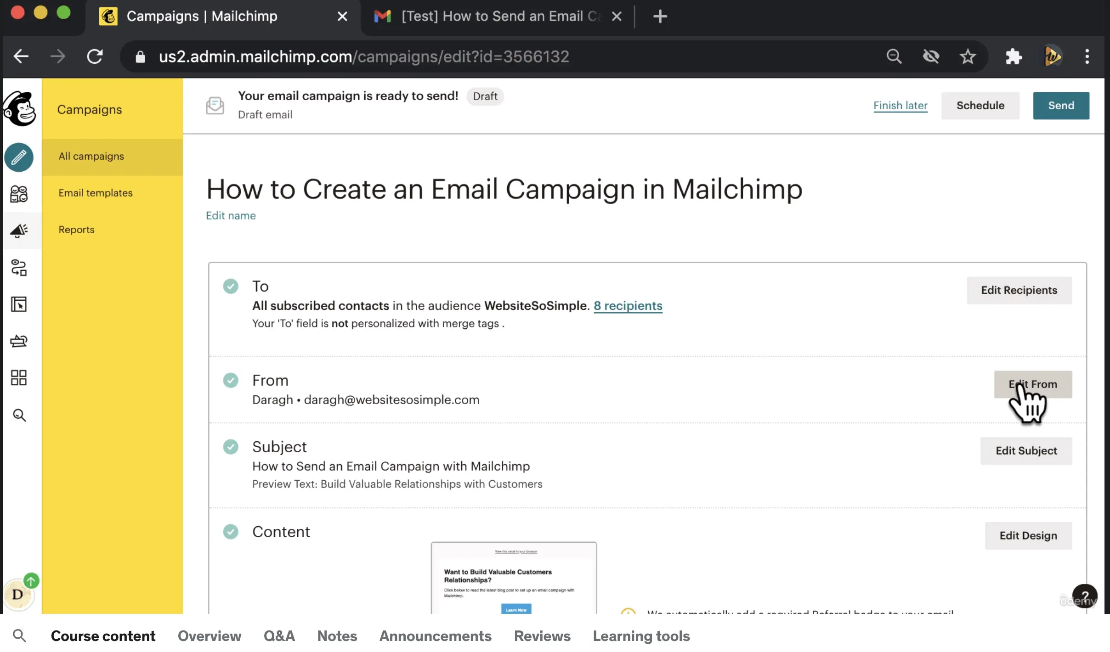
Task: Select the Campaigns megaphone icon
Action: 19,230
